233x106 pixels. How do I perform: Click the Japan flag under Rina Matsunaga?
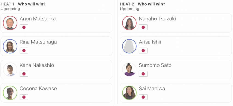(24, 51)
